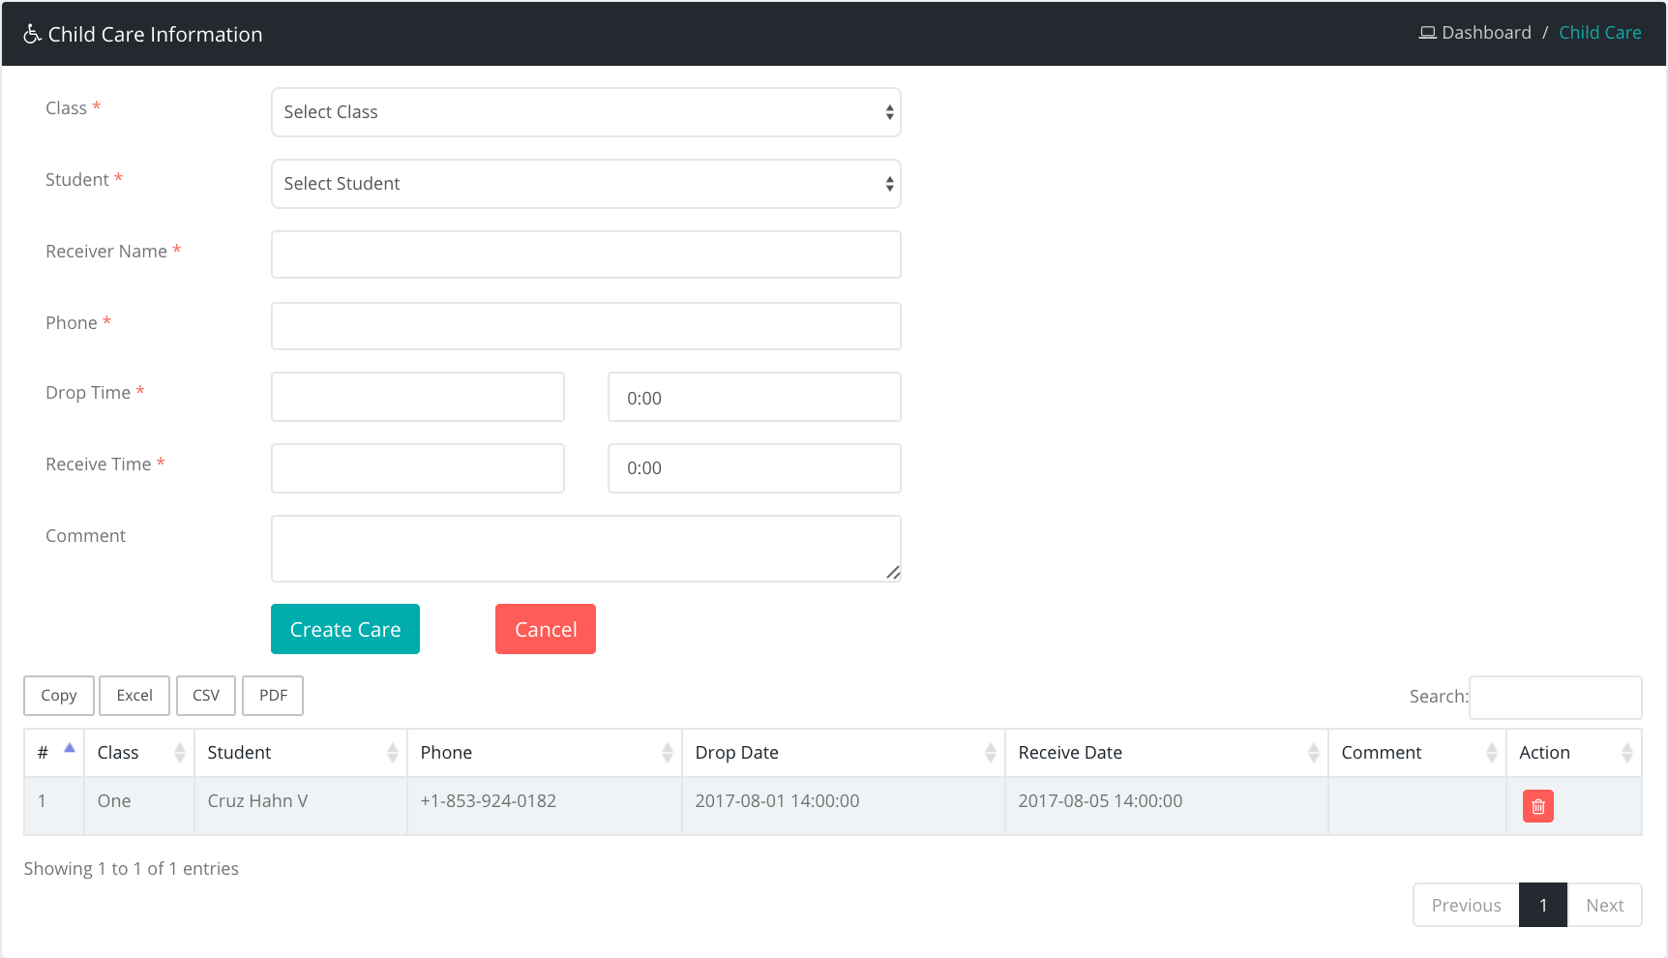Click the laptop icon beside Dashboard
This screenshot has width=1668, height=958.
point(1427,33)
